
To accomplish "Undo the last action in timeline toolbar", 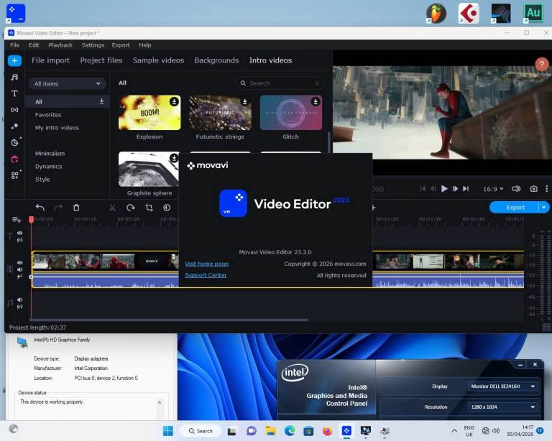I will point(40,208).
